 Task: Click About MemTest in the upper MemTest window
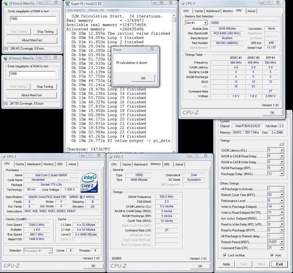pos(32,40)
